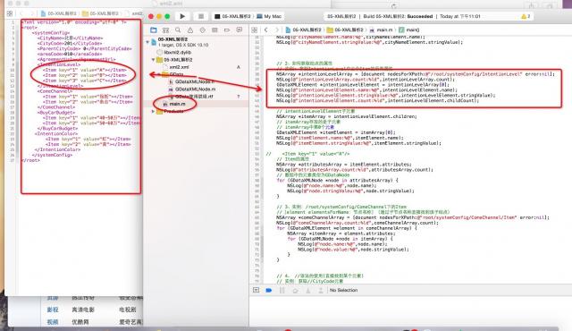Open the Debug navigator icon
Image resolution: width=572 pixels, height=331 pixels.
214,30
